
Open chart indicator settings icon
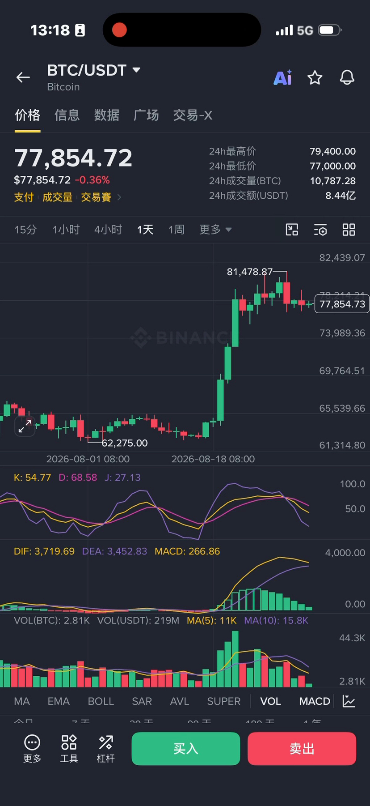click(x=320, y=230)
